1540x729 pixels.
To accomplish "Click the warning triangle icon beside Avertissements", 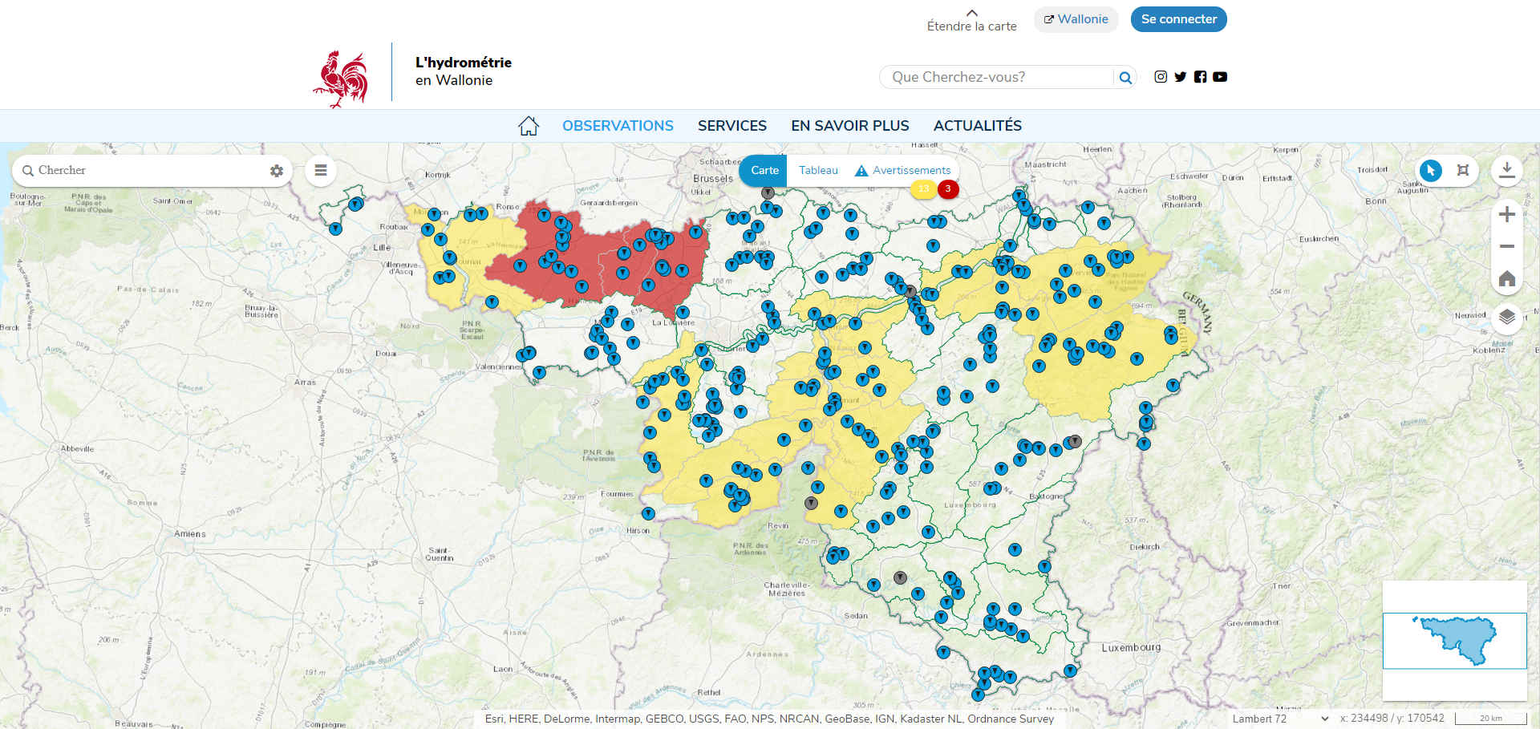I will click(x=861, y=171).
